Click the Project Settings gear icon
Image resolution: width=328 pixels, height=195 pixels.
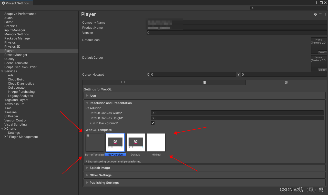(3, 3)
